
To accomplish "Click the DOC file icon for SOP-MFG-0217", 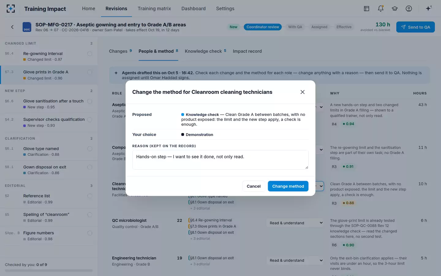I will tap(27, 27).
